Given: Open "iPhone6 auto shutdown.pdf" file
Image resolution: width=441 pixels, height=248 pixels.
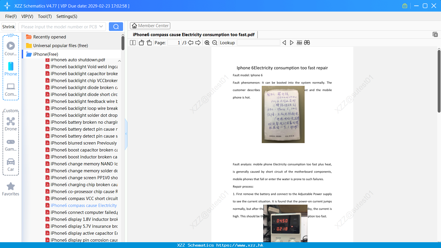Looking at the screenshot, I should tap(75, 60).
